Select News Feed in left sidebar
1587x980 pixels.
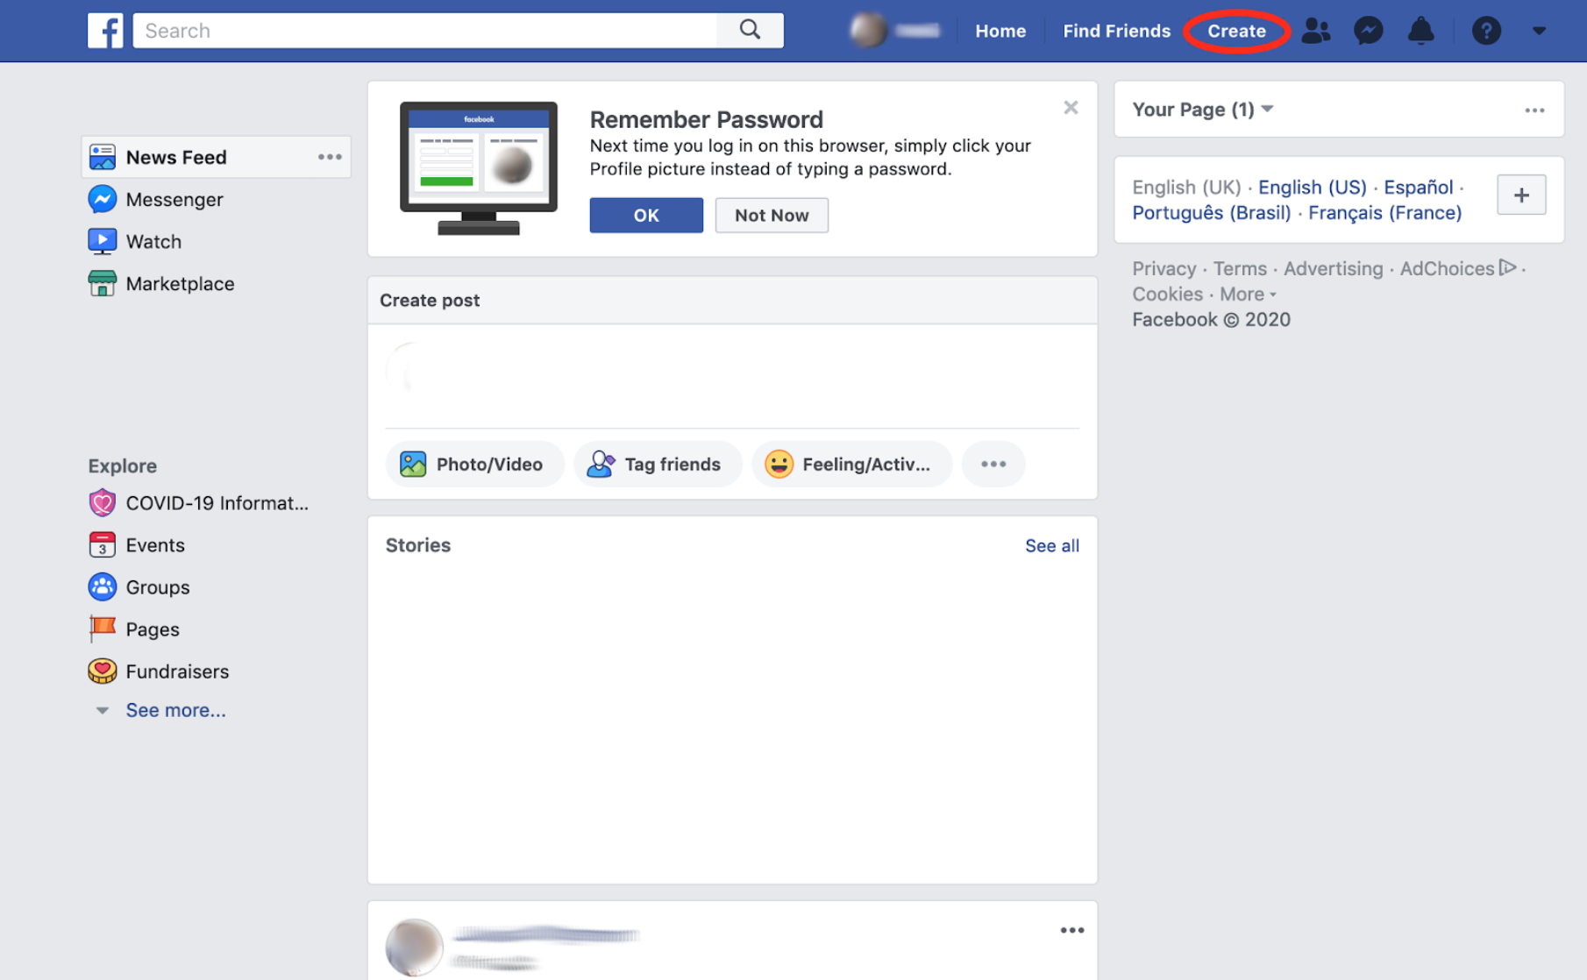pos(216,157)
